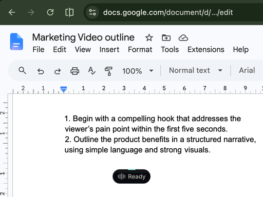The width and height of the screenshot is (263, 197).
Task: Open the View menu
Action: coord(83,50)
